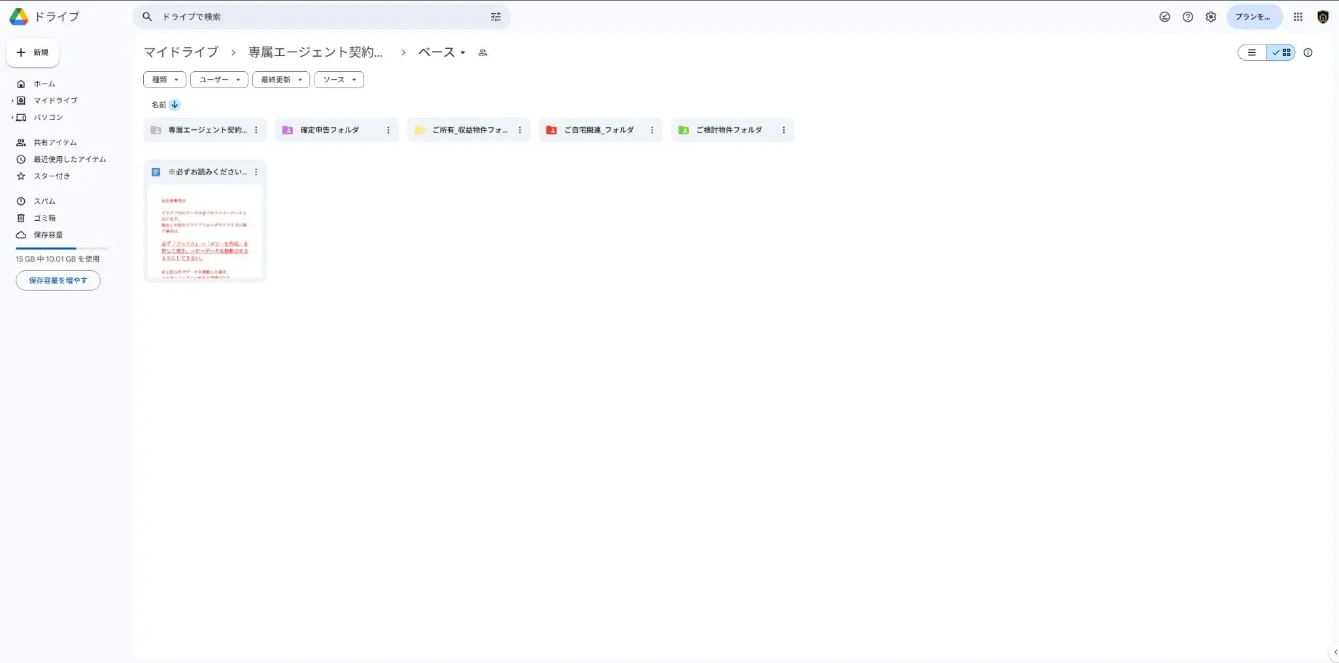Open the ゴミ箱 (Trash) sidebar icon

(20, 218)
